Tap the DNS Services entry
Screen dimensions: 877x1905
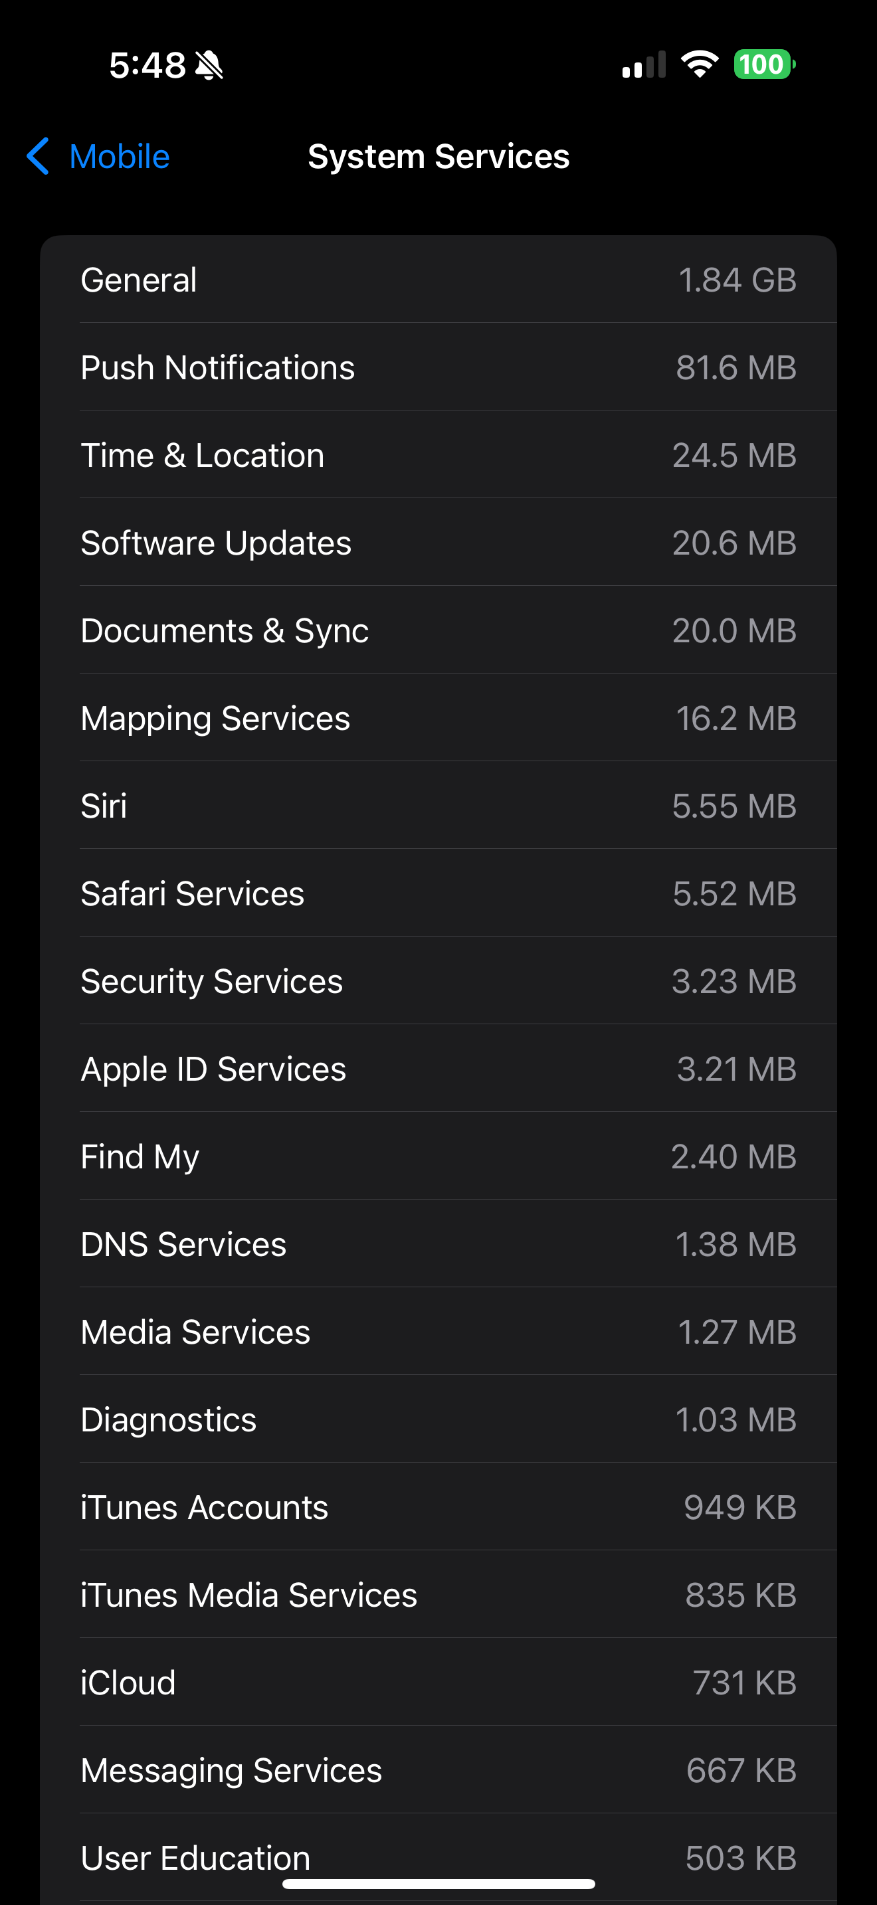point(438,1245)
